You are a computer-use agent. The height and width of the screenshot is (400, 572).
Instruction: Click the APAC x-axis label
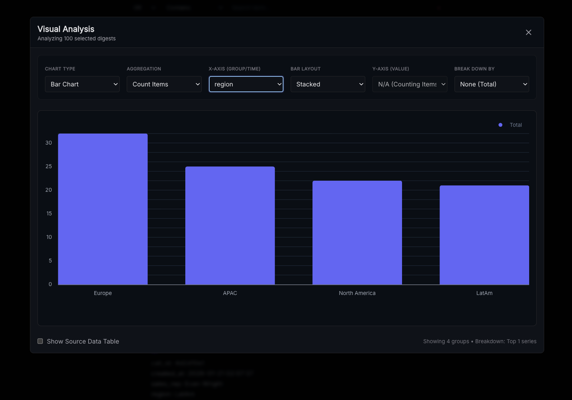pyautogui.click(x=230, y=293)
